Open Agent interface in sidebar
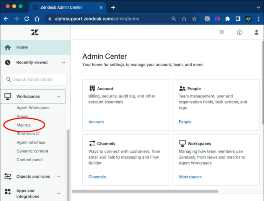 31,143
